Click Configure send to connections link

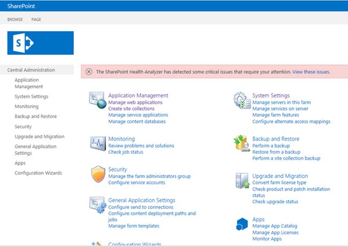pos(141,207)
